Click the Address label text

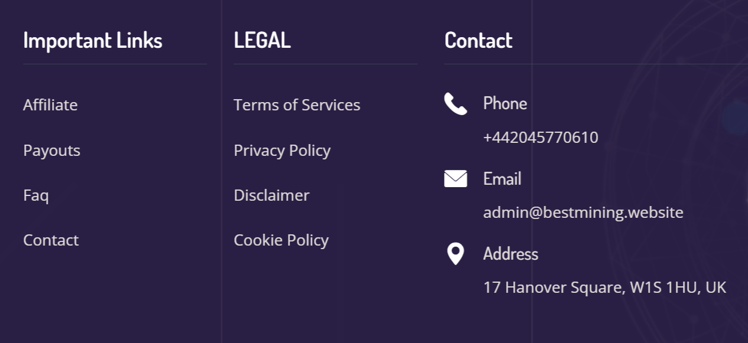pyautogui.click(x=510, y=254)
